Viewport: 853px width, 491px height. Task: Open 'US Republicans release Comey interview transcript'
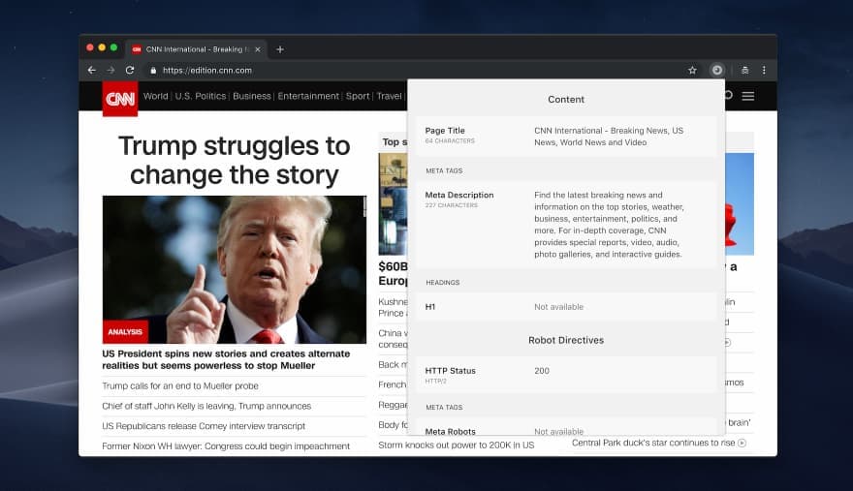pos(204,426)
